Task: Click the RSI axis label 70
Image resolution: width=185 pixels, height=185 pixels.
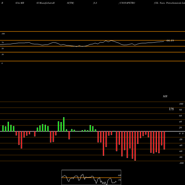Action: 3,43
